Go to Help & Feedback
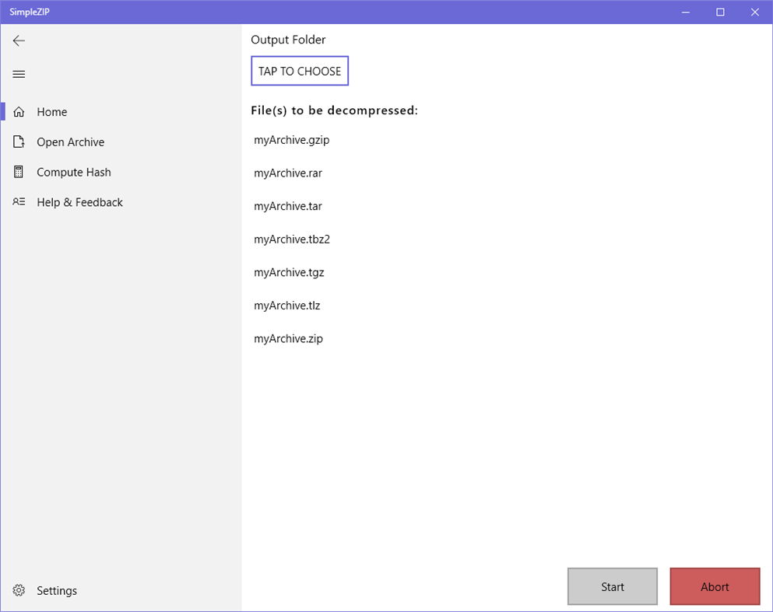Image resolution: width=773 pixels, height=612 pixels. click(80, 201)
